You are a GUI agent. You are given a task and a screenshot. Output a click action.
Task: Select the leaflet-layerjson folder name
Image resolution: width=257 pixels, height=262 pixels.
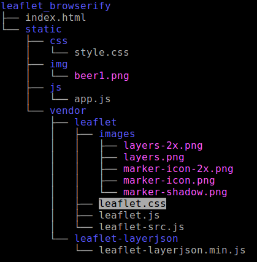[126, 239]
